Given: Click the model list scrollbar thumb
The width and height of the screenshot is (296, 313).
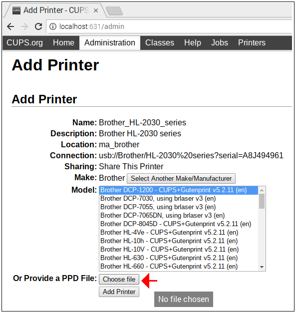Looking at the screenshot, I should point(262,201).
